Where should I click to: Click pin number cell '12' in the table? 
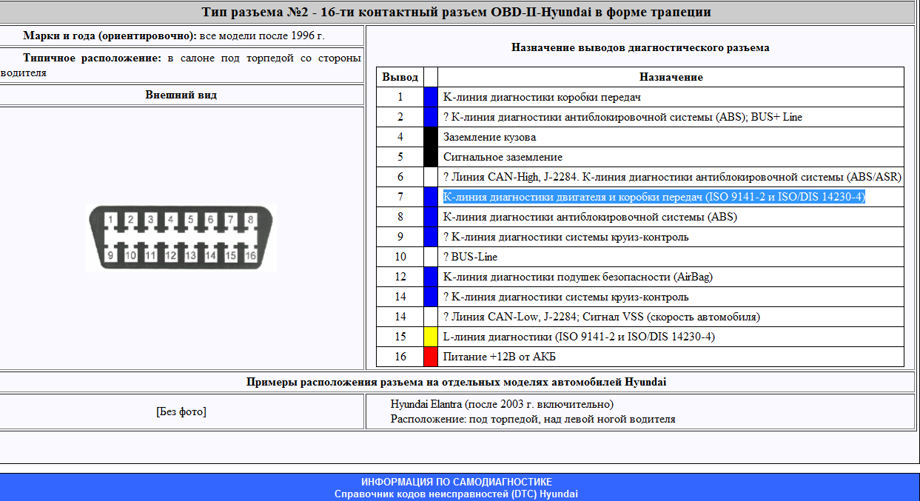(400, 277)
